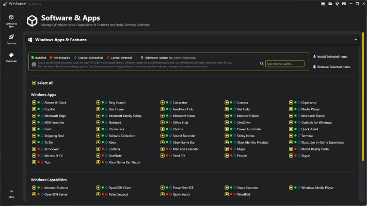367x206 pixels.
Task: Check the OpenSSH Server checkbox
Action: point(34,194)
